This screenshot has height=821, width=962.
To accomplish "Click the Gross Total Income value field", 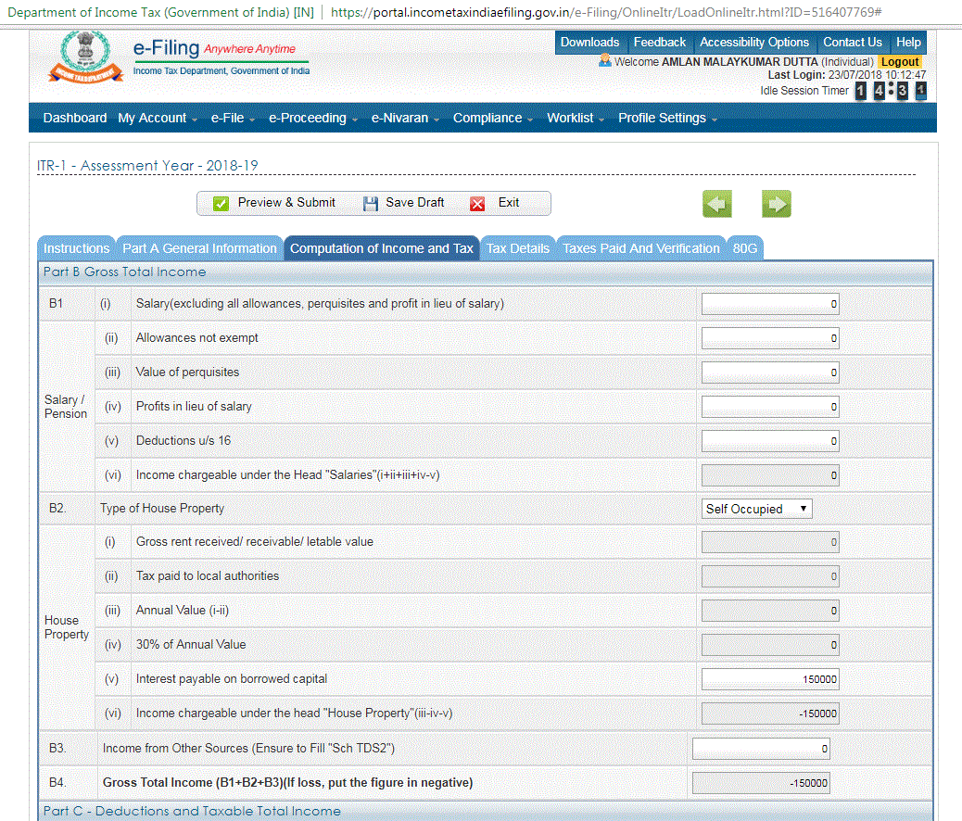I will point(761,783).
